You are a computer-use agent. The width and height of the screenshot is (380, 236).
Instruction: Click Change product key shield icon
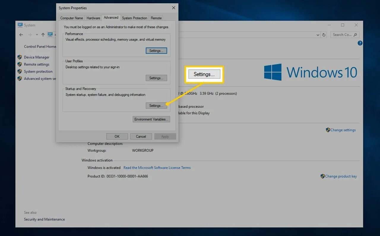(x=323, y=176)
